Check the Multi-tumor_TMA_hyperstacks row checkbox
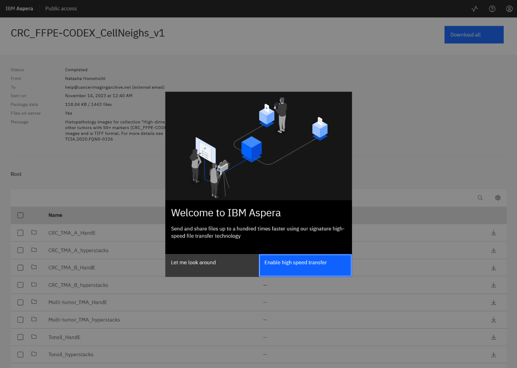This screenshot has height=368, width=517. (x=20, y=320)
